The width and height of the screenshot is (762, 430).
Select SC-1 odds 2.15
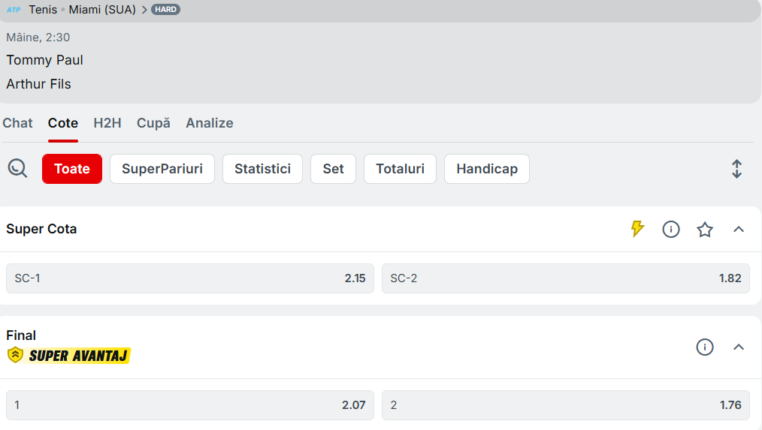[189, 278]
